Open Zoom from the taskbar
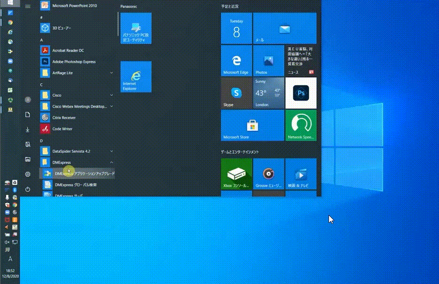439x284 pixels. (x=10, y=61)
